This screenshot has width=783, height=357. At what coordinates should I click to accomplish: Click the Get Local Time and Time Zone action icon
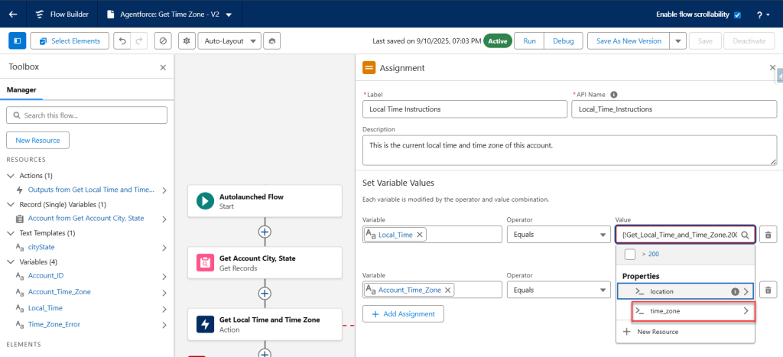(204, 324)
